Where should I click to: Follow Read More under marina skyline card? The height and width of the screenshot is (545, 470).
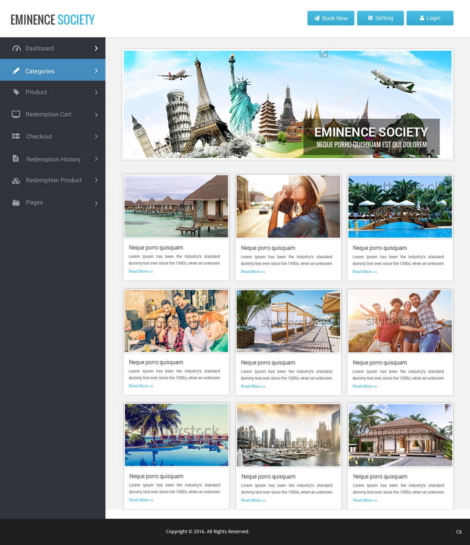(x=253, y=500)
